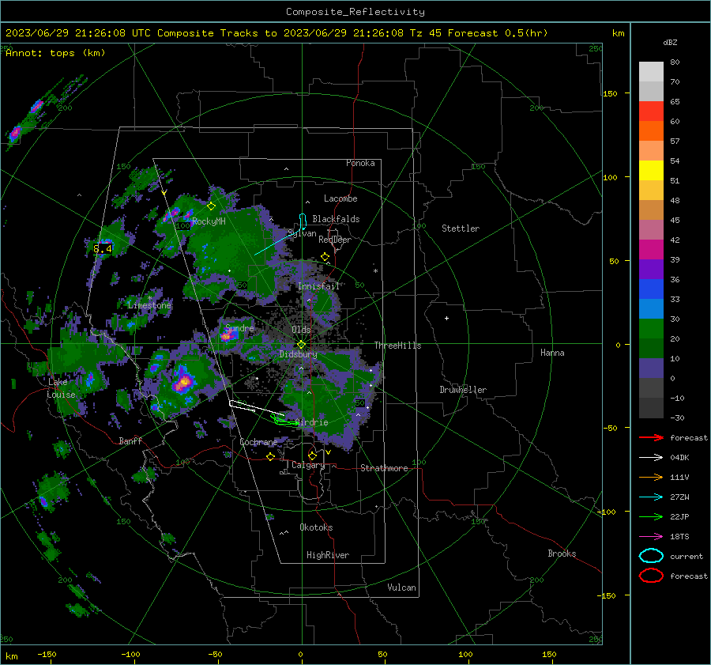Click the cyan 27ZW arrow legend icon
Image resolution: width=711 pixels, height=665 pixels.
coord(651,497)
